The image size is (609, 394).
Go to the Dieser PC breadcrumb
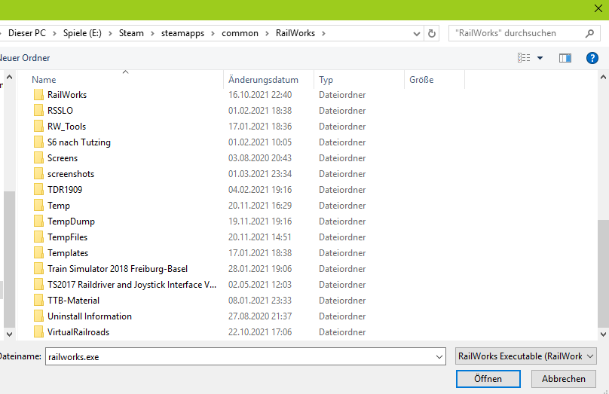pos(27,33)
